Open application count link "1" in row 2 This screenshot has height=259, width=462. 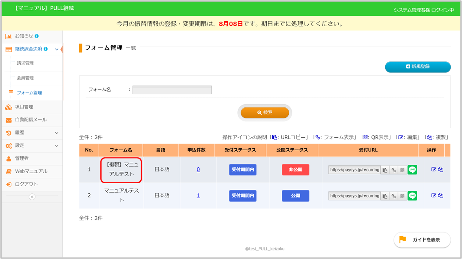198,196
